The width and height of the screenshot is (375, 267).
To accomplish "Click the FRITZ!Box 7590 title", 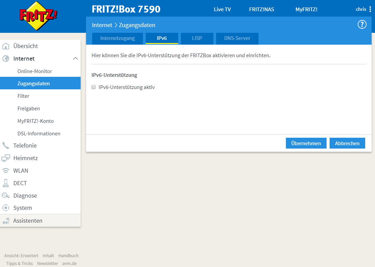I will 126,9.
